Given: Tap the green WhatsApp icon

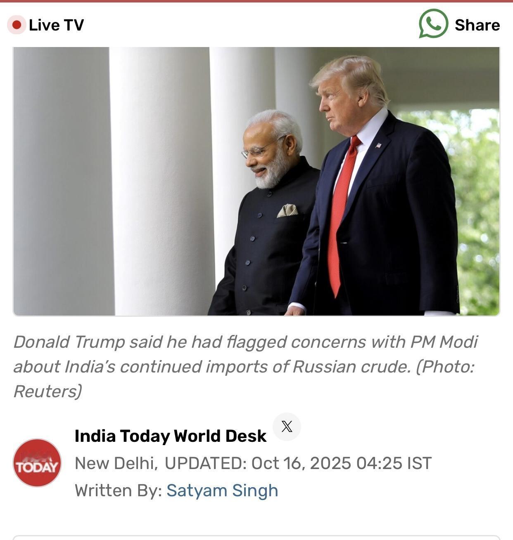Looking at the screenshot, I should coord(433,24).
